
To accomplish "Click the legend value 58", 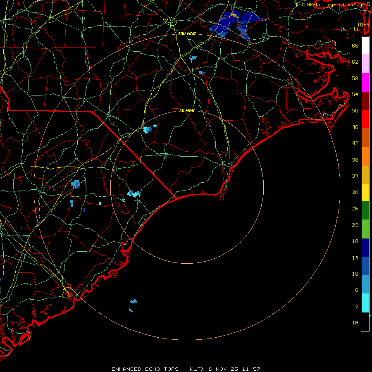I will click(x=355, y=78).
